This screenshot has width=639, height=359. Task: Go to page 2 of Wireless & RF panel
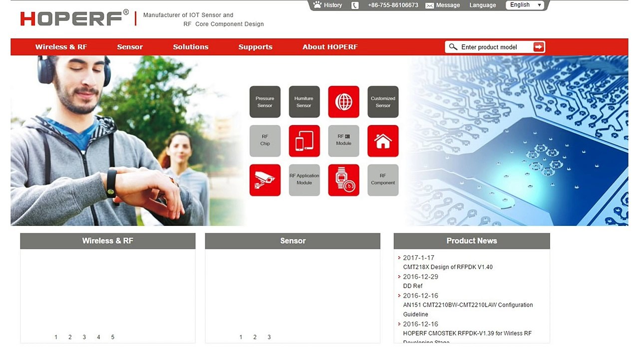click(70, 338)
